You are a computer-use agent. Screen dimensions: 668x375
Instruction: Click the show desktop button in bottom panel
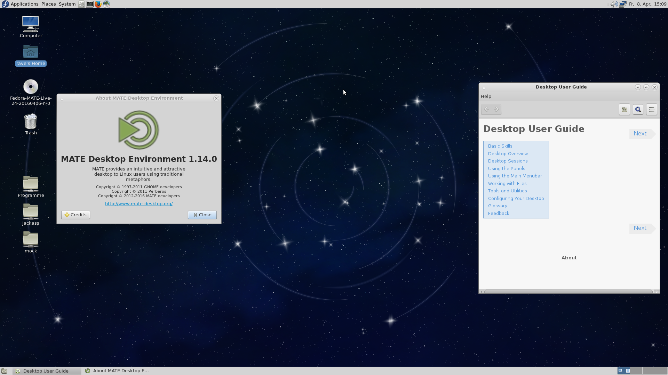[x=4, y=371]
